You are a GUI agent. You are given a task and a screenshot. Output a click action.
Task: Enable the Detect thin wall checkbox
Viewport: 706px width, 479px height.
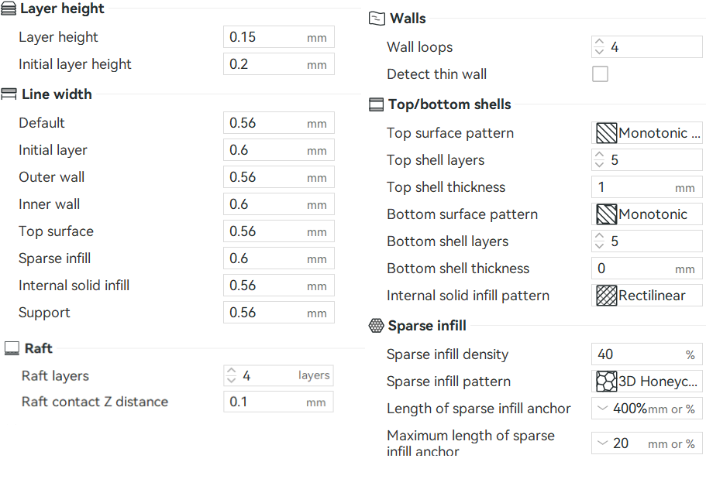point(600,74)
